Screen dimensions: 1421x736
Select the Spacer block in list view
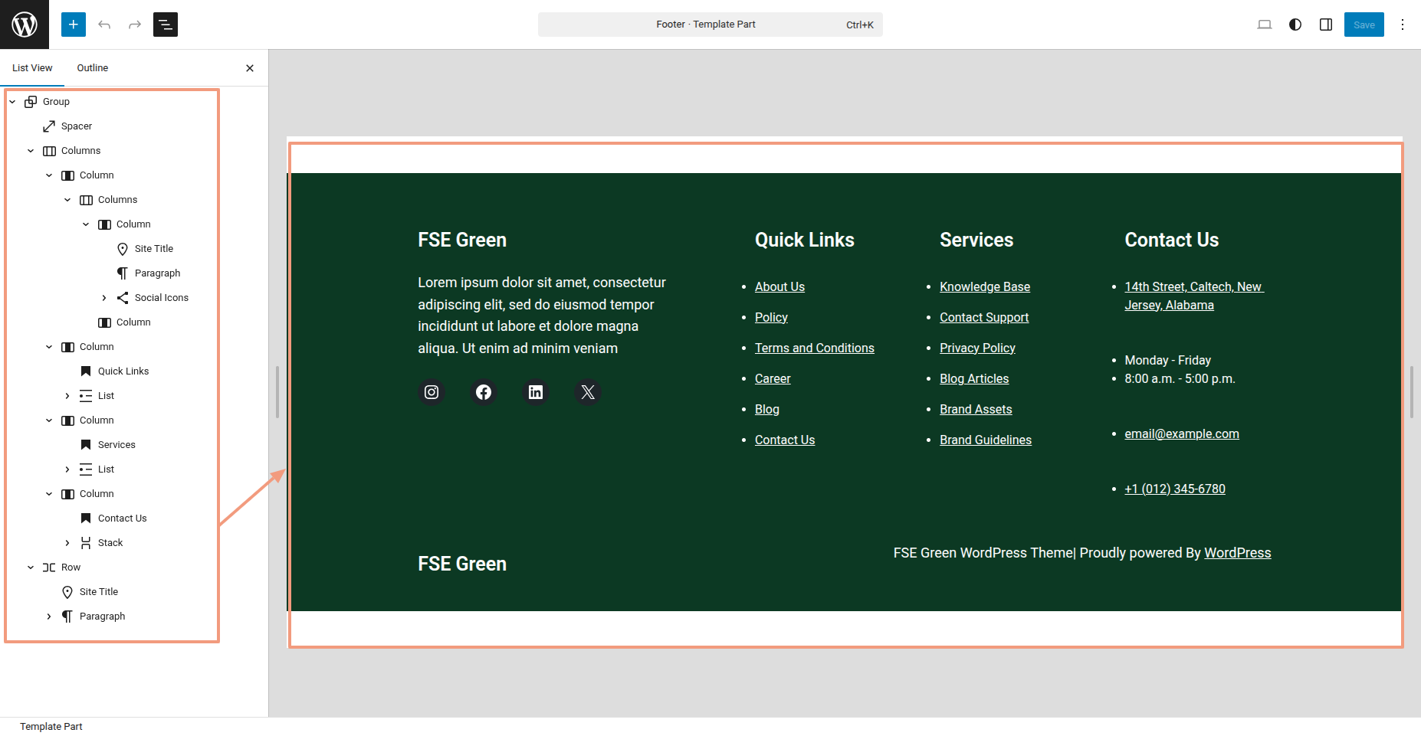pos(77,126)
